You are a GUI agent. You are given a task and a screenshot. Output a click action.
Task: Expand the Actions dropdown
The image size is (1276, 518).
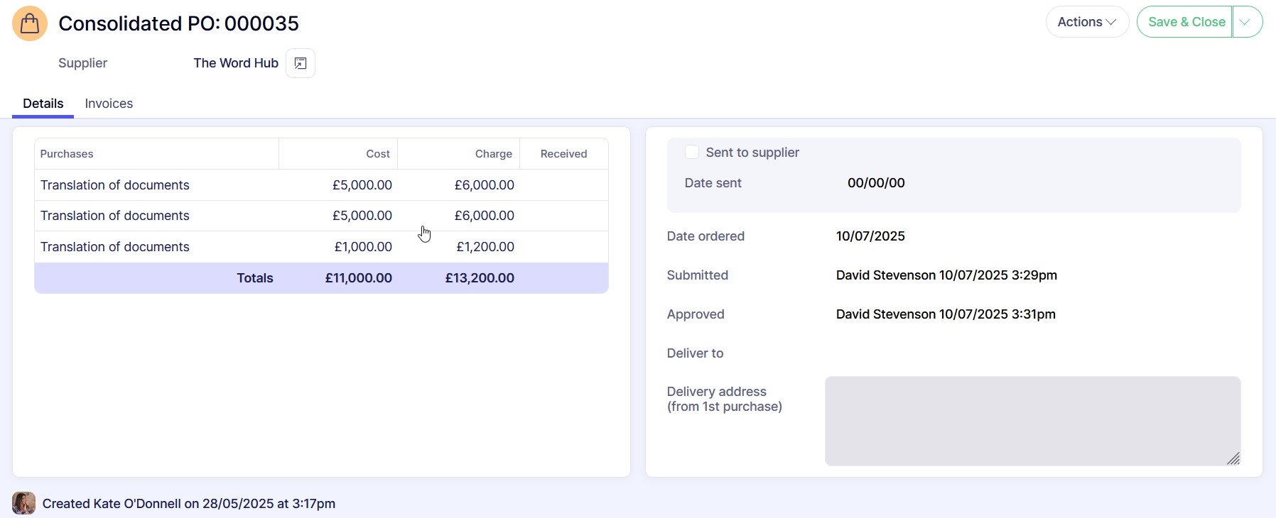point(1086,22)
